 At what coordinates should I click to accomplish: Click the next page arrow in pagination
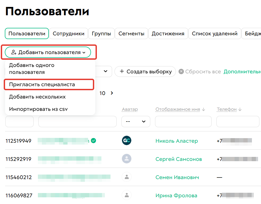[112, 93]
